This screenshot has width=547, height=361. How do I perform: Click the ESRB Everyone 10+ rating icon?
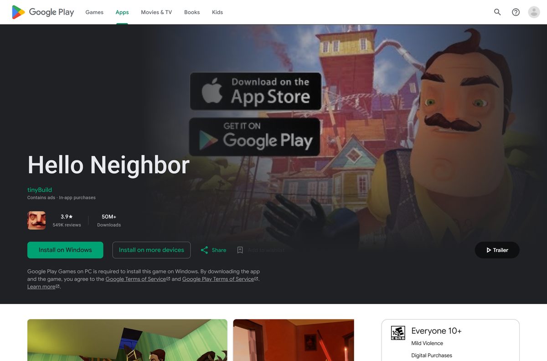(x=398, y=333)
